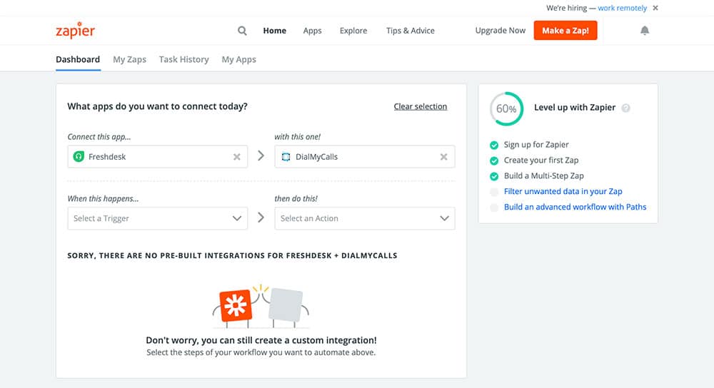Click the Sign up for Zapier checkmark
The width and height of the screenshot is (714, 388).
tap(494, 145)
